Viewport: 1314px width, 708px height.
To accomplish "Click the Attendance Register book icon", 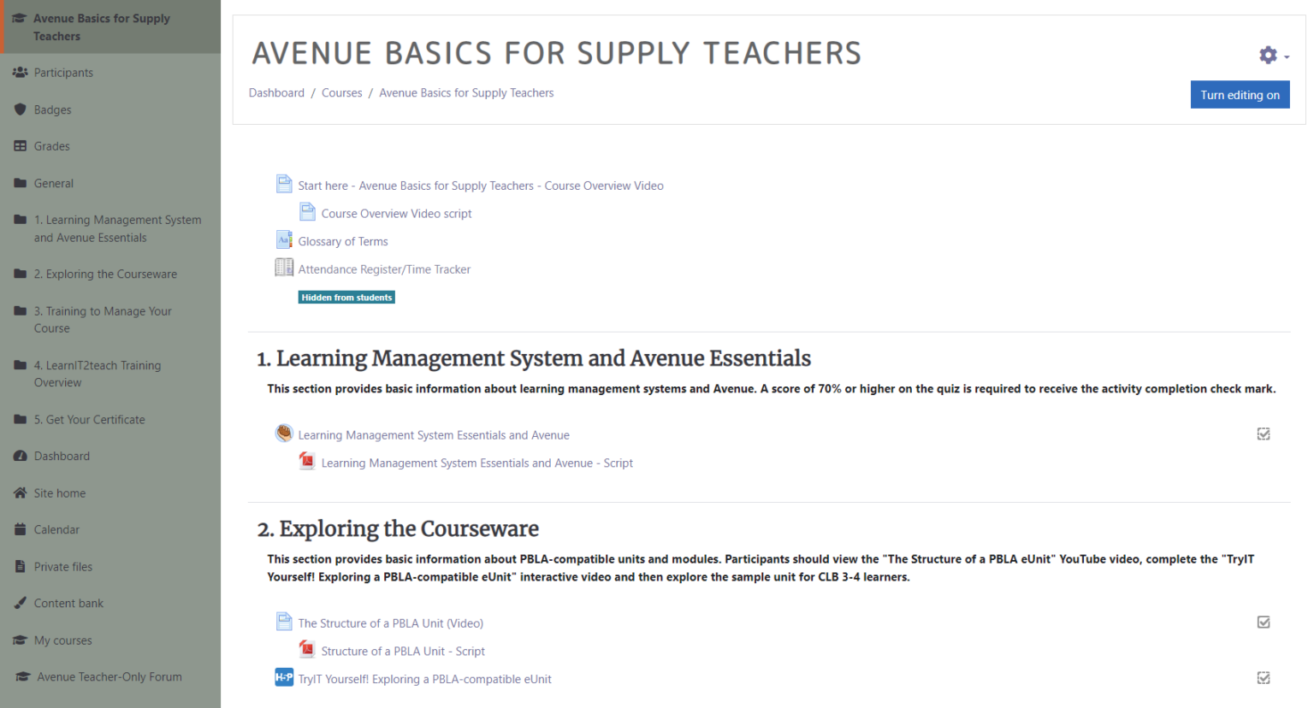I will pos(284,268).
